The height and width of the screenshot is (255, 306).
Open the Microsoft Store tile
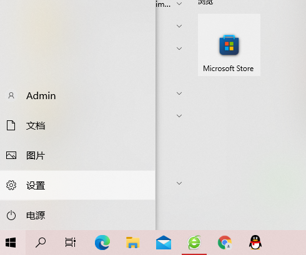[229, 45]
